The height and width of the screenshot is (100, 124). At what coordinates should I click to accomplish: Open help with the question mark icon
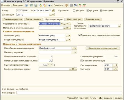[66, 5]
